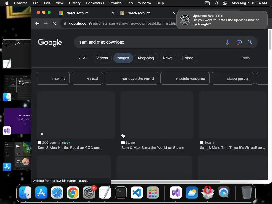The image size is (272, 204).
Task: Click the Google logo
Action: (x=50, y=42)
